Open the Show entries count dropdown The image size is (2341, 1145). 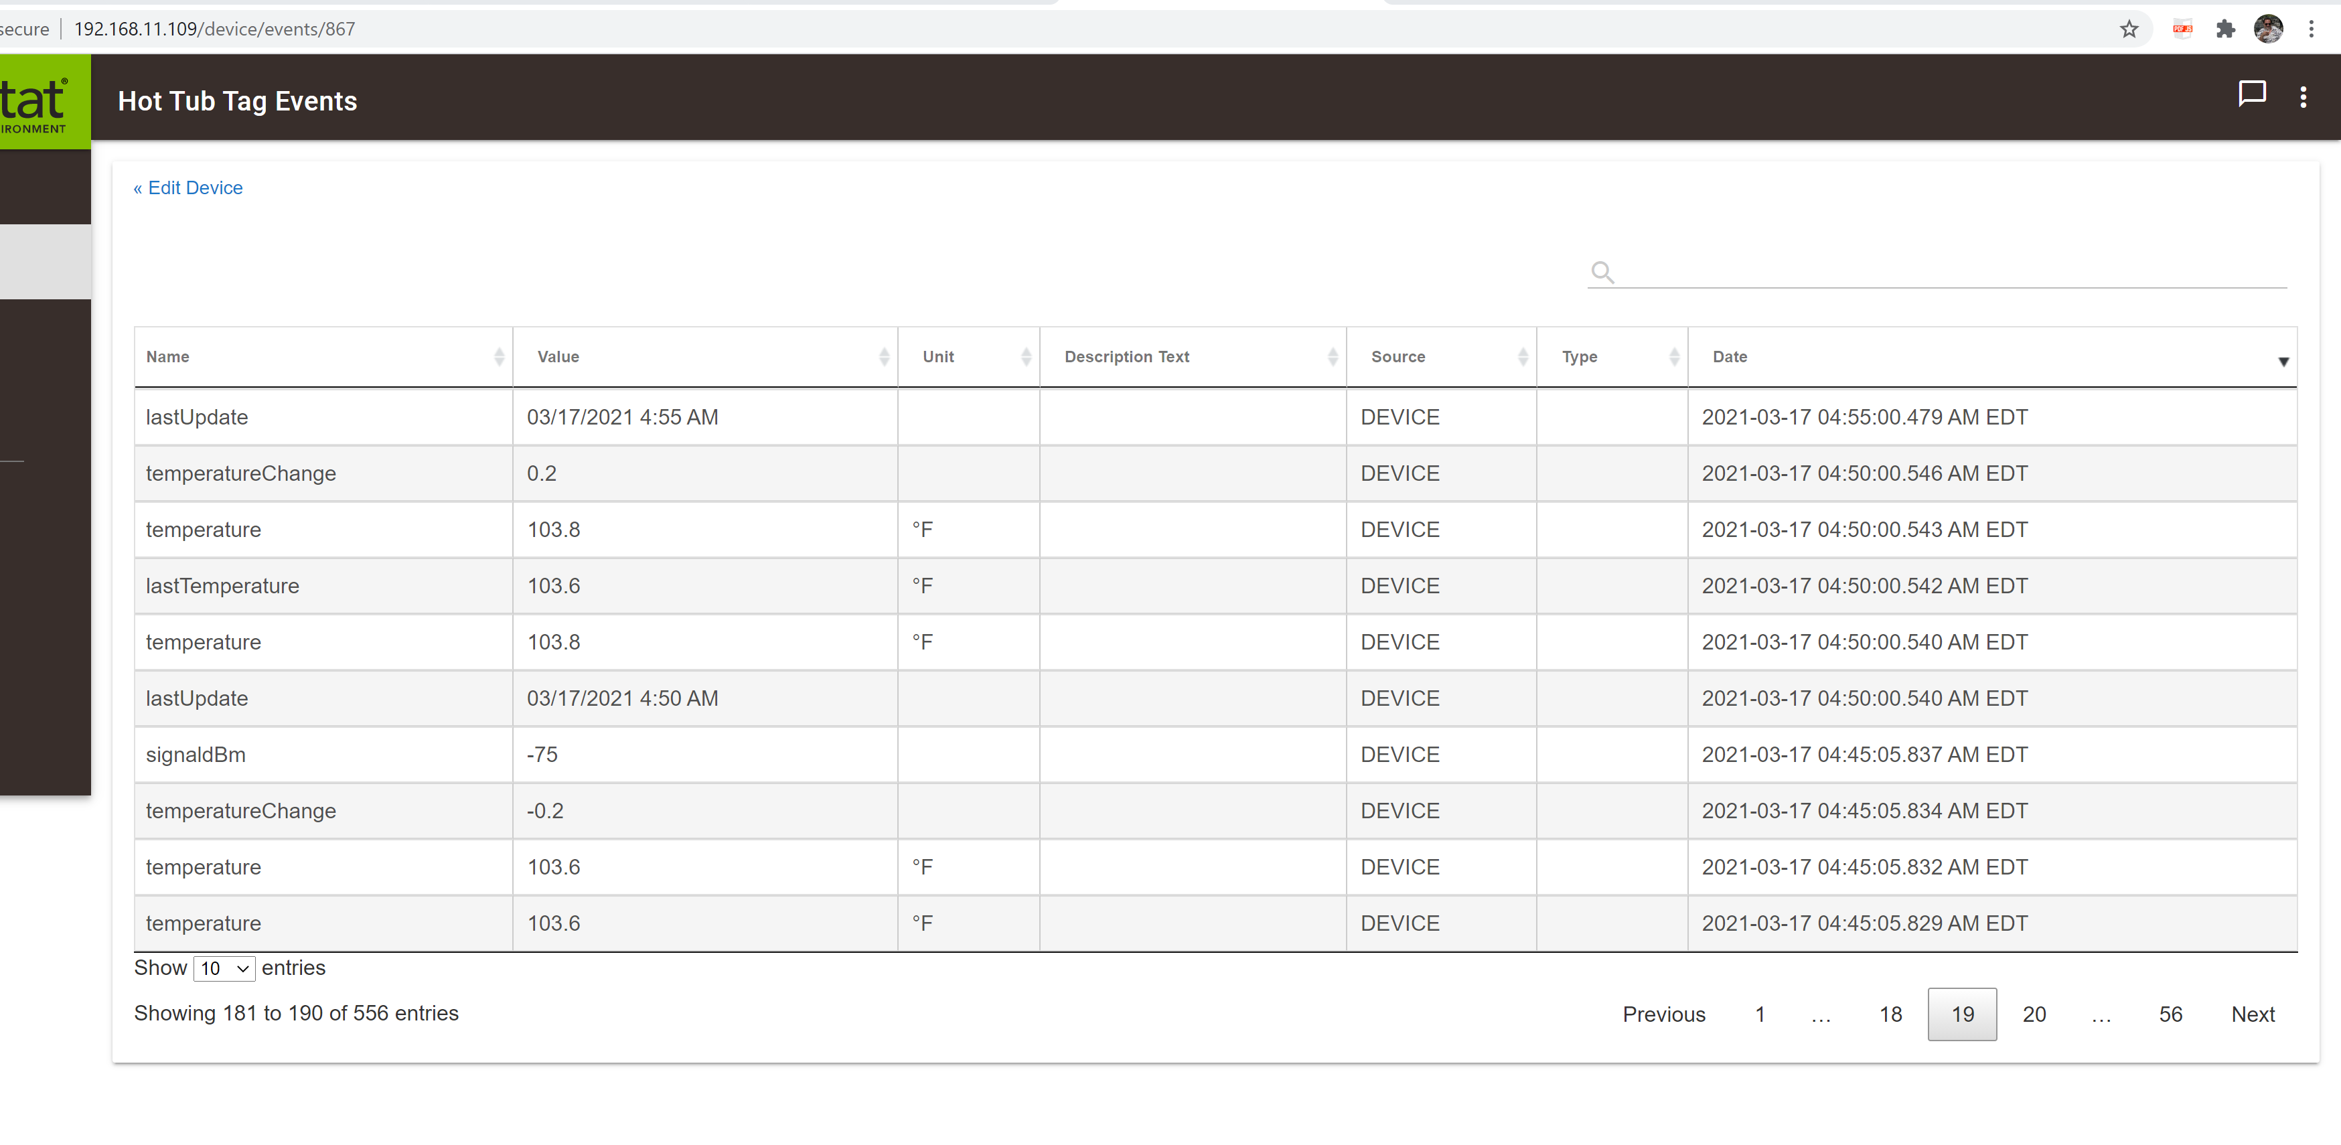click(224, 969)
